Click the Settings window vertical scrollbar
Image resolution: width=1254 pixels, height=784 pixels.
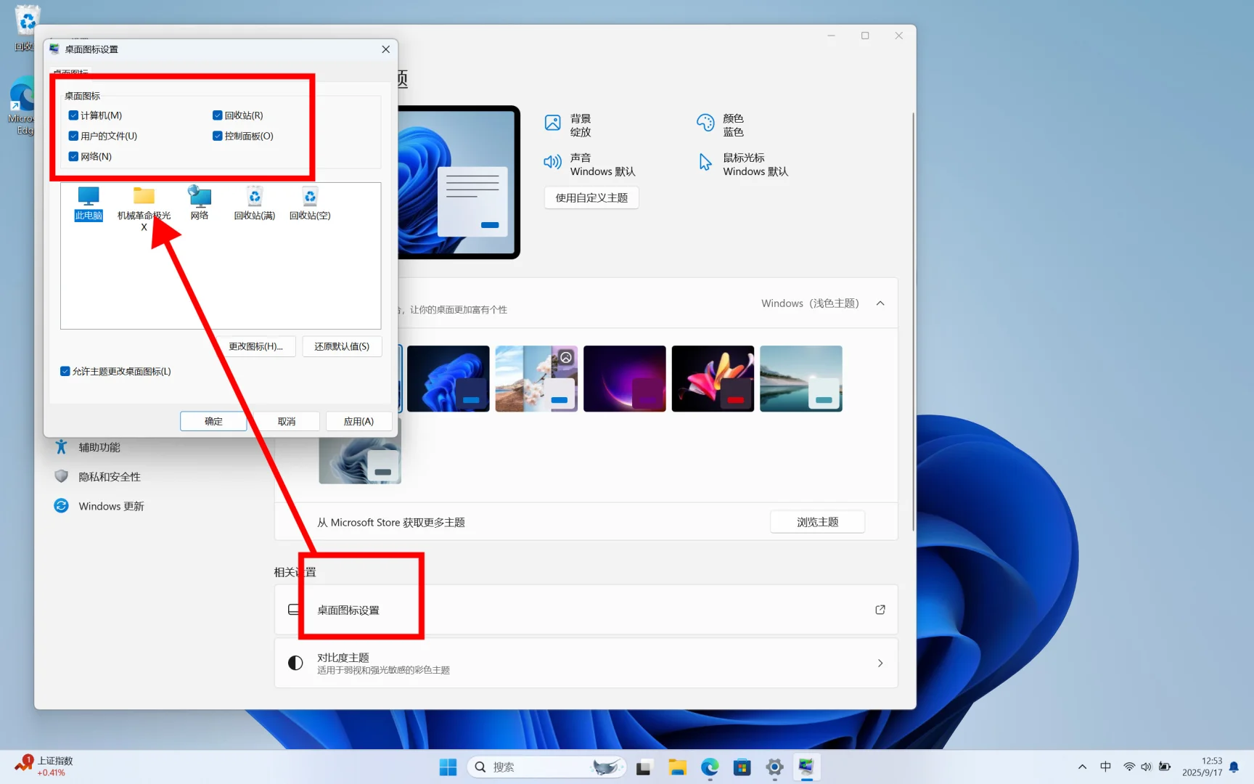click(913, 322)
